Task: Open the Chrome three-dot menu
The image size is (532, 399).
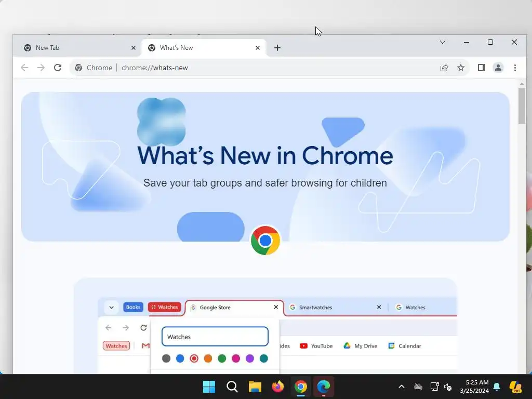Action: (515, 68)
